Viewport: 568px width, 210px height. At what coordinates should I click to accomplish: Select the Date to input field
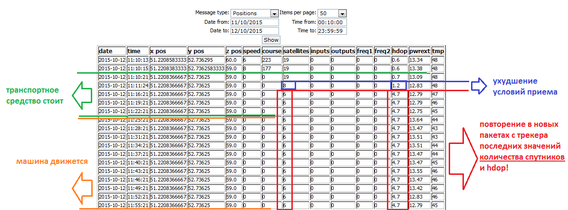[x=254, y=31]
